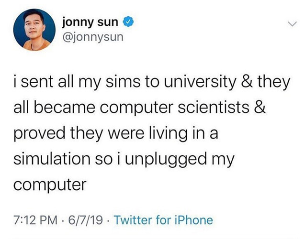This screenshot has height=239, width=305.
Task: Click the word "sent" in the first line
Action: (37, 82)
